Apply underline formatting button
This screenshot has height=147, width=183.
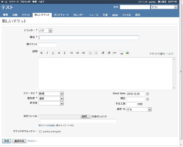(x=53, y=53)
